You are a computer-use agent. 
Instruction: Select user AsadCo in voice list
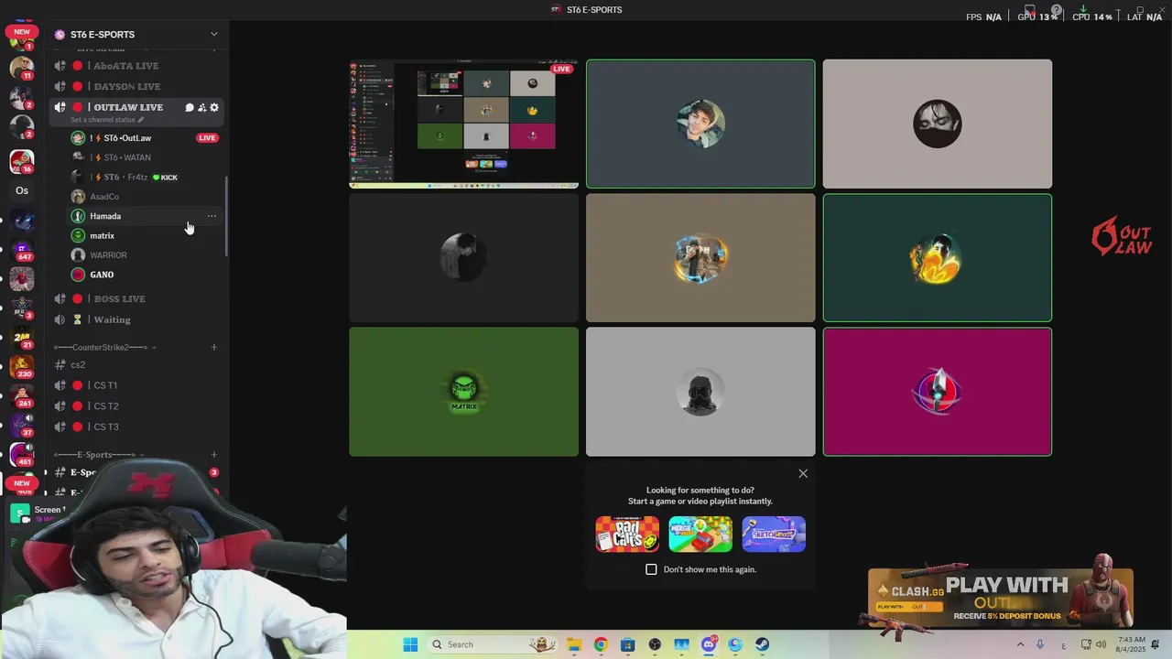(x=146, y=197)
